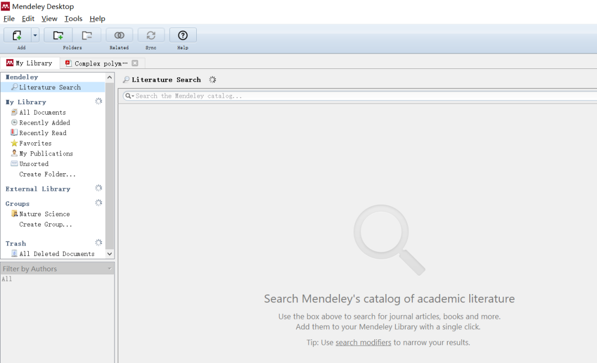Click the sidebar scrollbar down arrow
Screen dimensions: 597x363
point(109,254)
